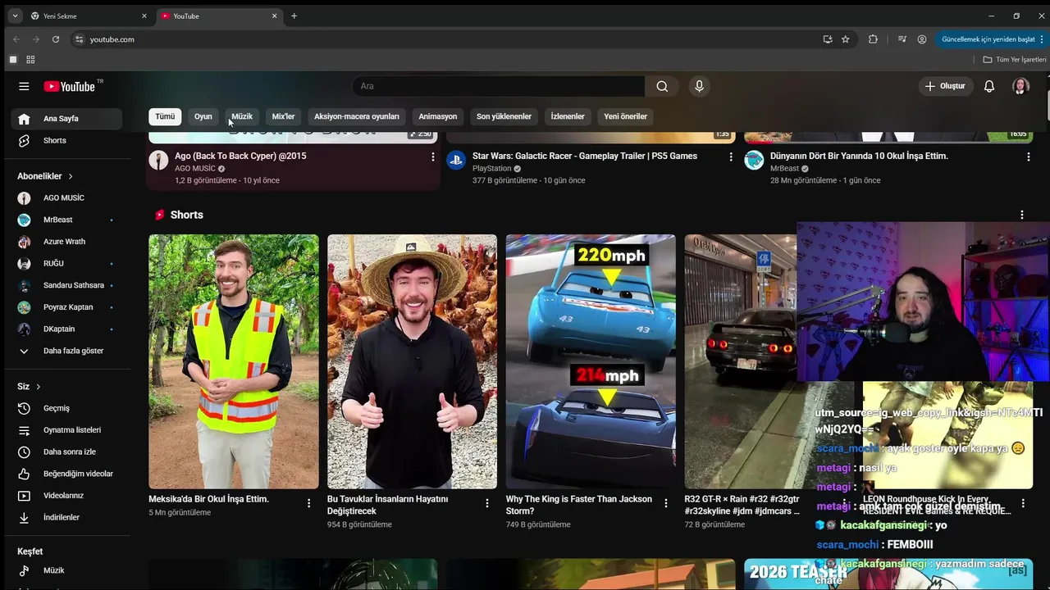Open options for Why The King short
This screenshot has width=1050, height=590.
click(x=666, y=503)
